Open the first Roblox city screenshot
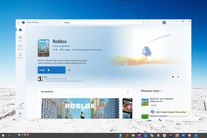The height and width of the screenshot is (138, 207). tap(80, 108)
